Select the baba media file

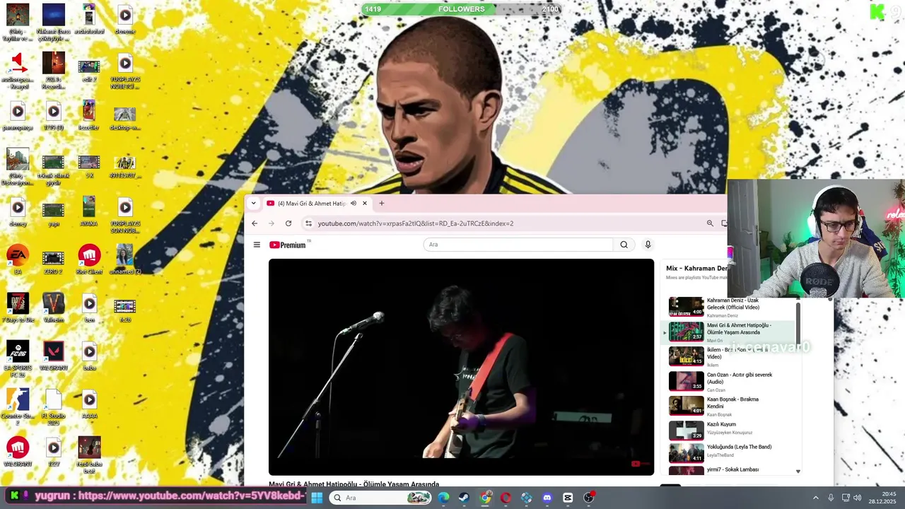tap(89, 356)
